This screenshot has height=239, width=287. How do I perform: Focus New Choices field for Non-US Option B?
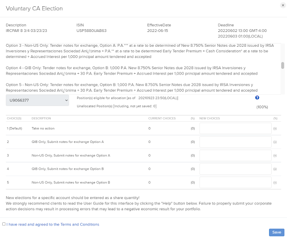(x=235, y=182)
